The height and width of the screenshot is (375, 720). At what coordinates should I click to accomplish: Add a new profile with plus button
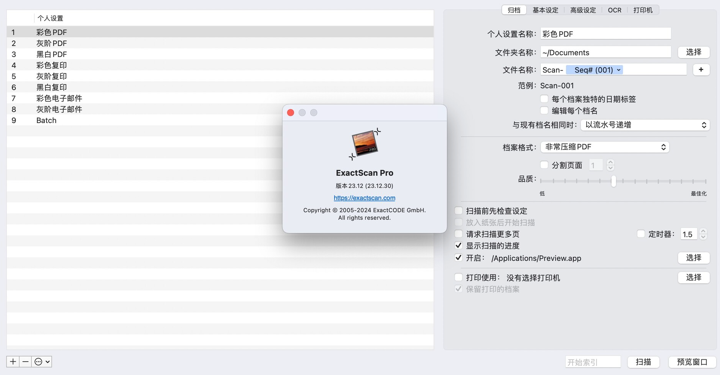13,362
